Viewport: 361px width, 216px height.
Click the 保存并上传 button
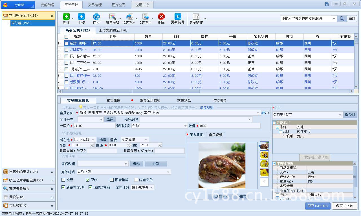click(344, 206)
